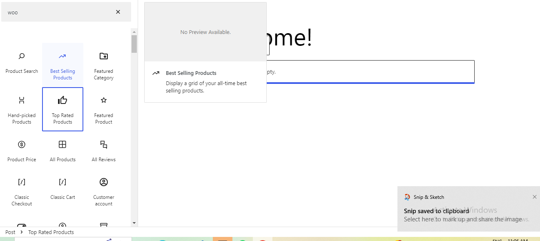Add the Hand-picked Products block

(22, 109)
